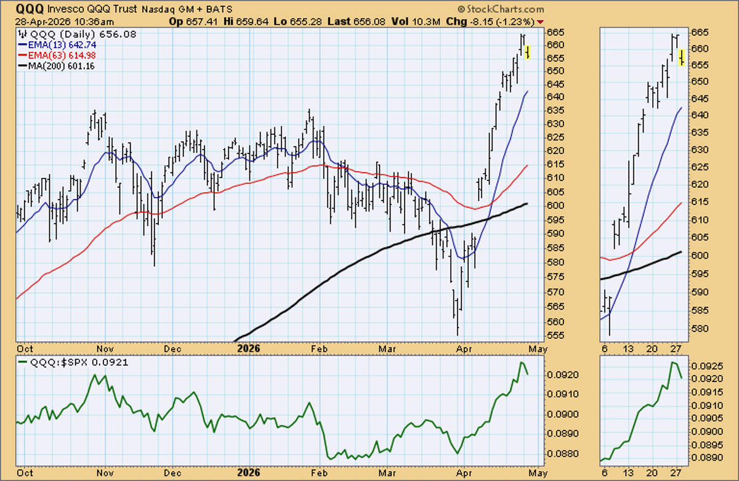Click the QQQ ticker symbol title

point(29,9)
